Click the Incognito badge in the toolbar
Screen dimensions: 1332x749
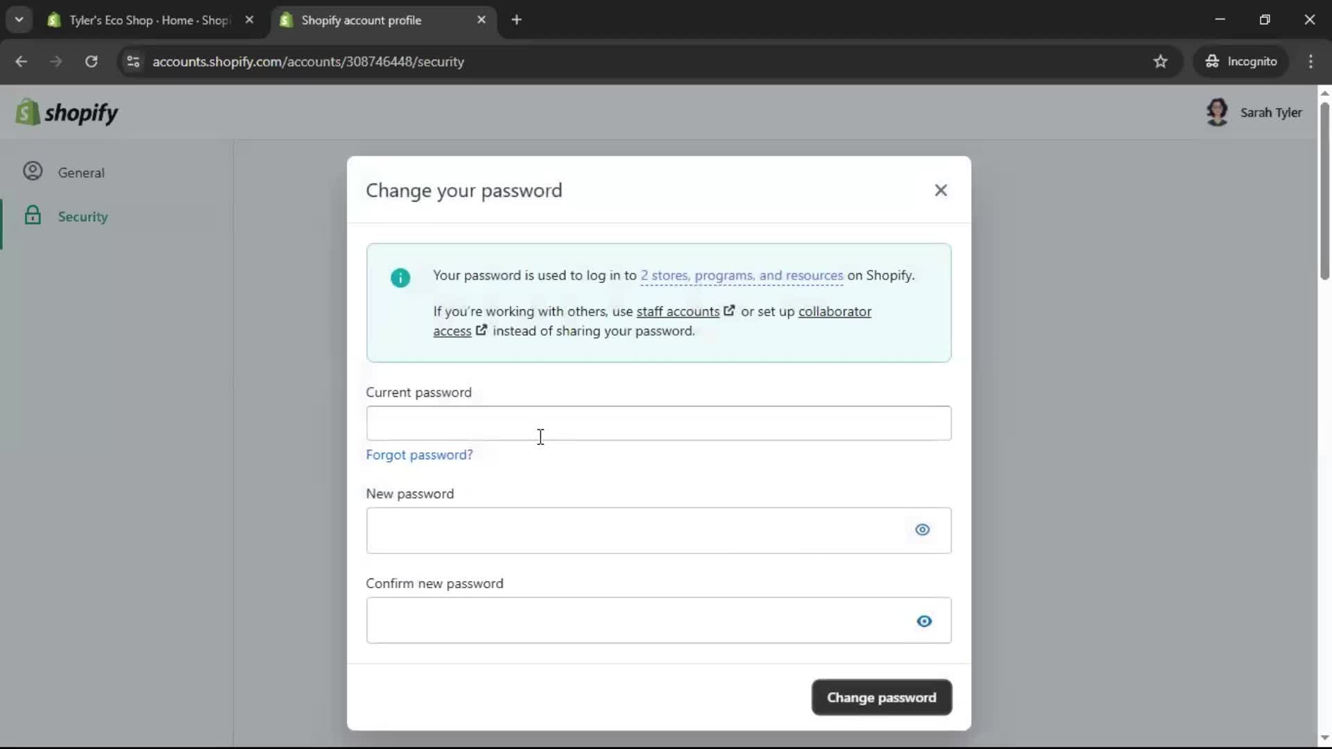coord(1241,61)
